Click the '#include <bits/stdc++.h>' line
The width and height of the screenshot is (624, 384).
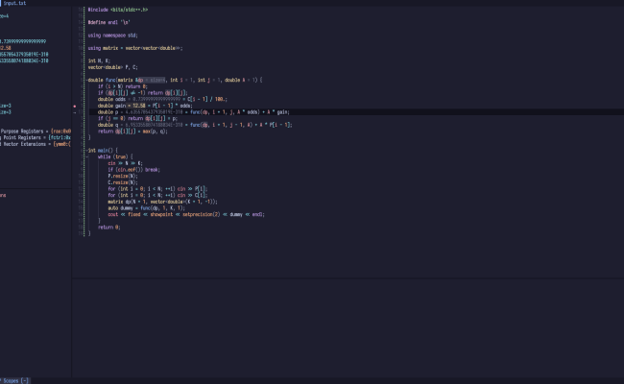pos(118,10)
